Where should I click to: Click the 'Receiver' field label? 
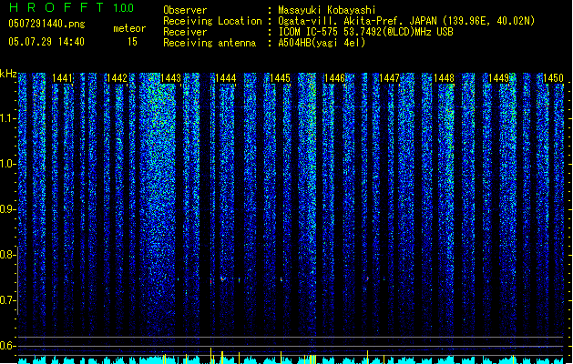tap(185, 32)
